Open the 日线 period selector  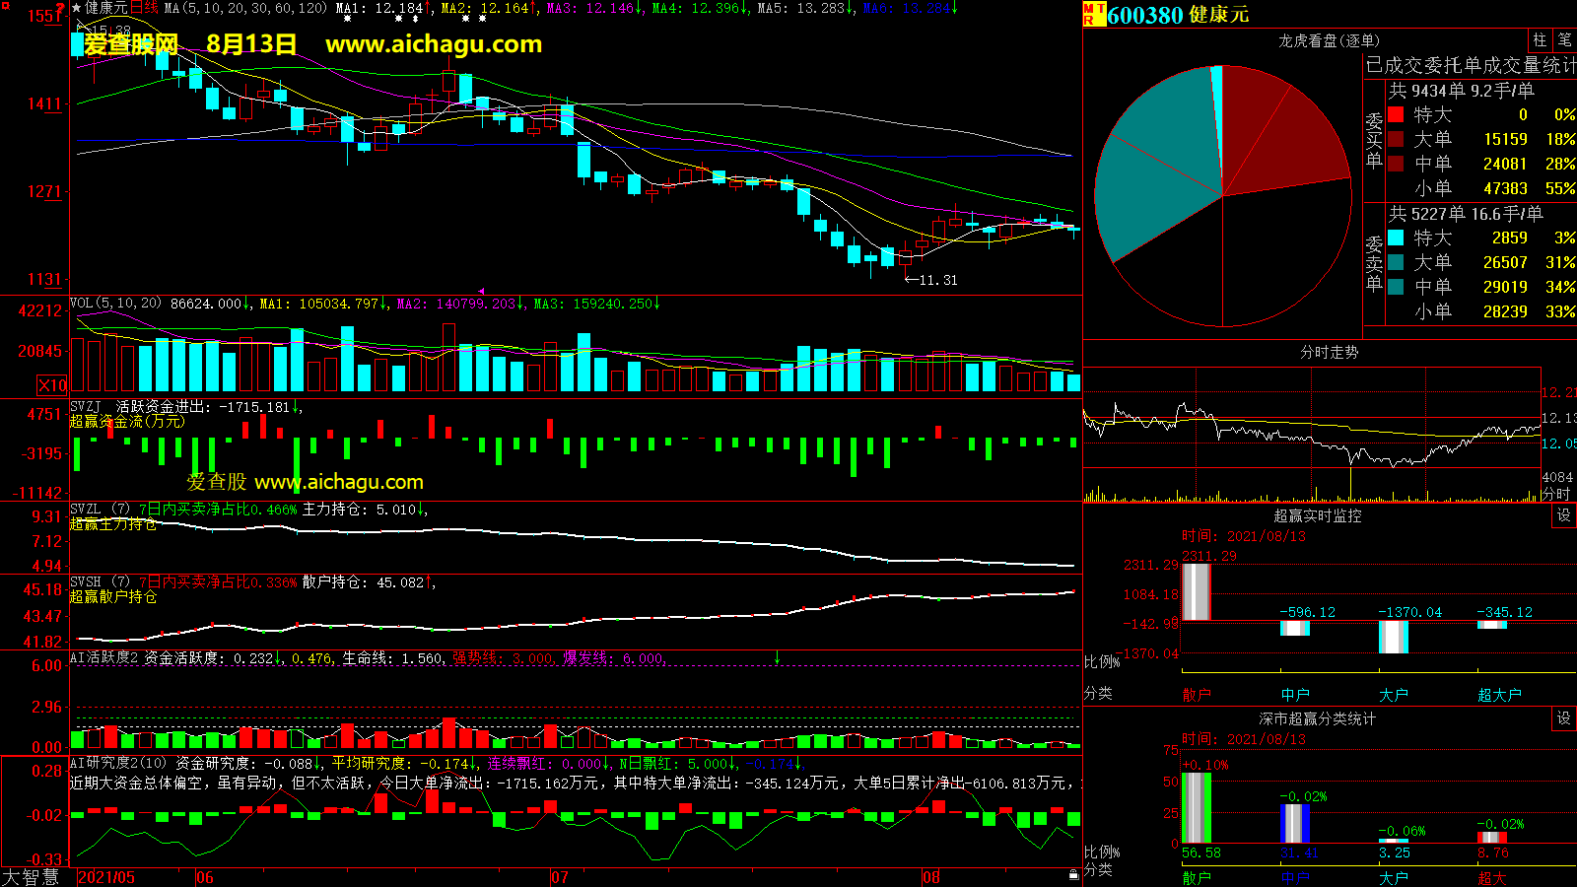point(144,8)
